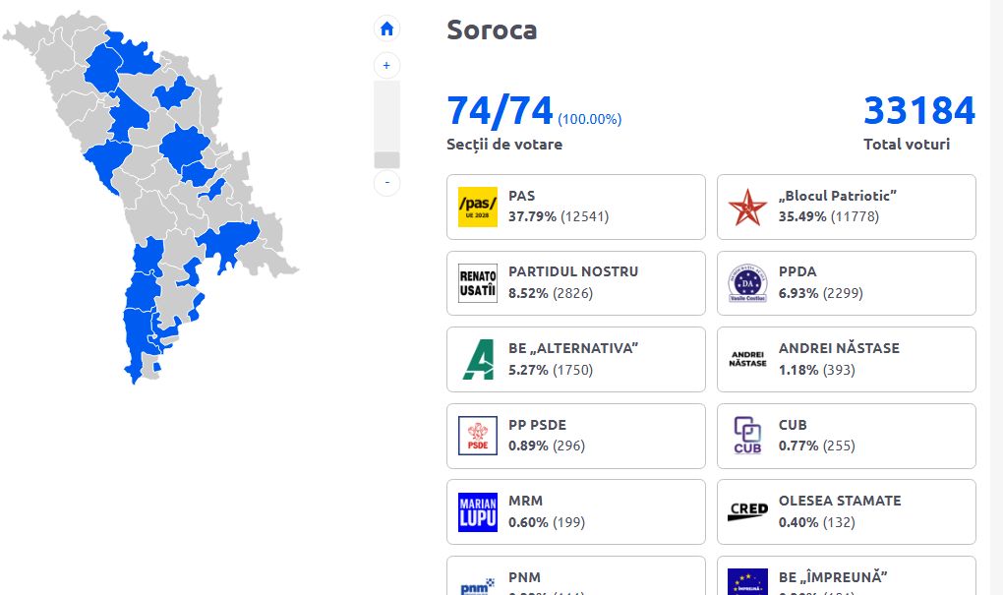Click the home reset map icon
This screenshot has width=1003, height=595.
pyautogui.click(x=386, y=29)
